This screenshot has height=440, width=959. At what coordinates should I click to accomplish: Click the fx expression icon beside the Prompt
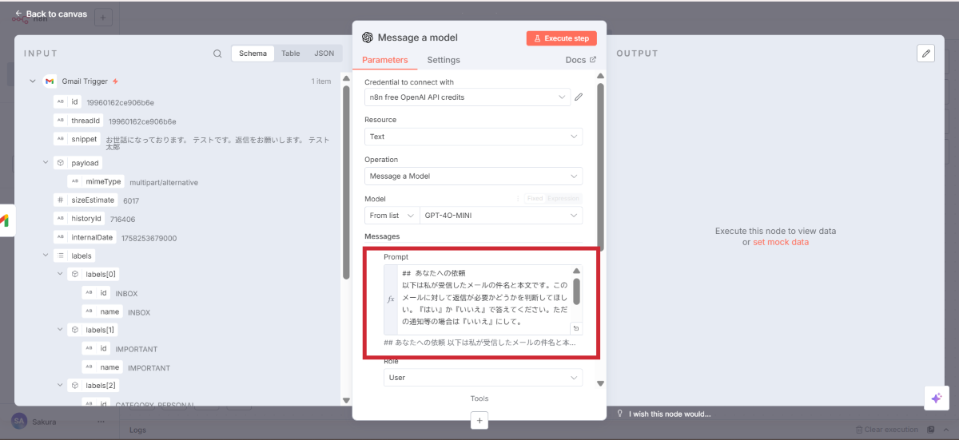(x=391, y=299)
